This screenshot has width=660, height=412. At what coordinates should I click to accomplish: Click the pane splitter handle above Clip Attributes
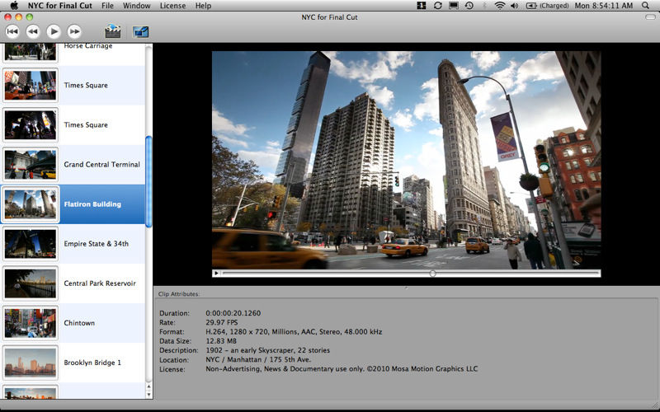coord(406,288)
